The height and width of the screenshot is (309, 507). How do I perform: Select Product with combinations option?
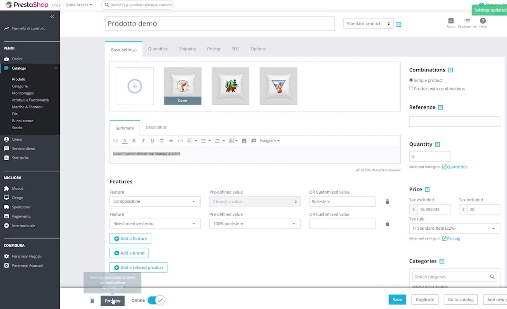click(411, 89)
